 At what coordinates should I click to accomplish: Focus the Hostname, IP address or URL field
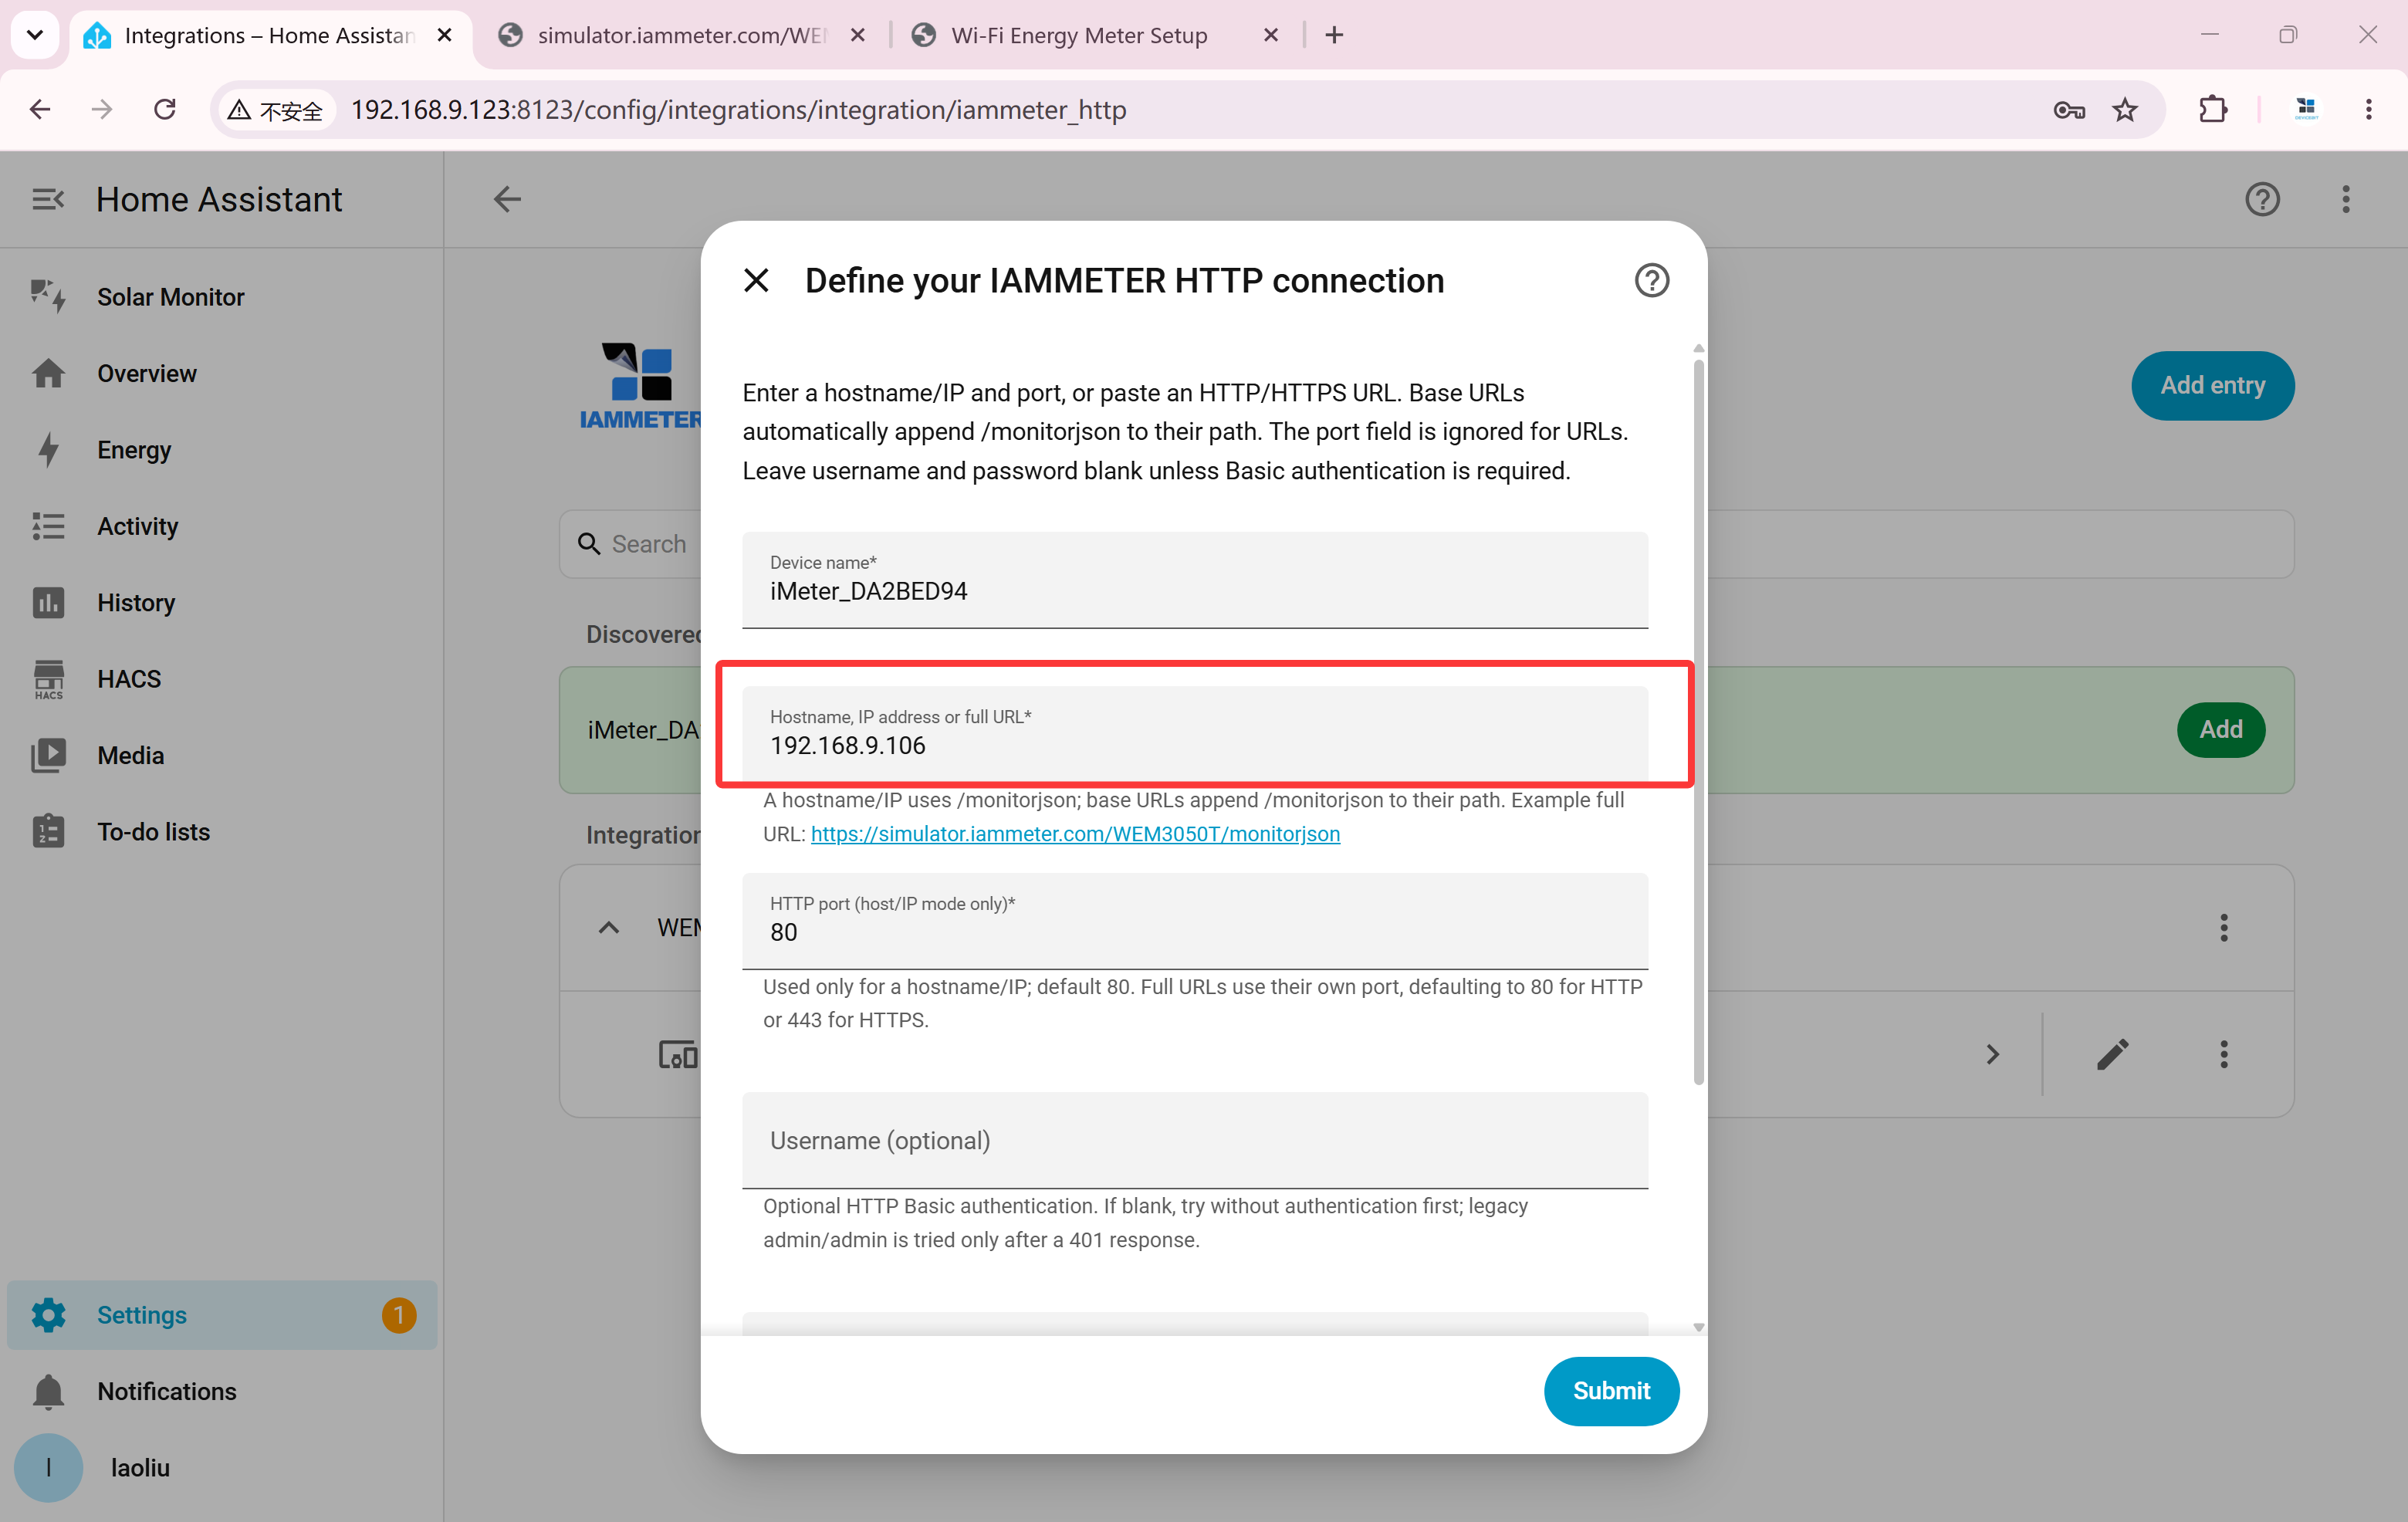(1194, 734)
